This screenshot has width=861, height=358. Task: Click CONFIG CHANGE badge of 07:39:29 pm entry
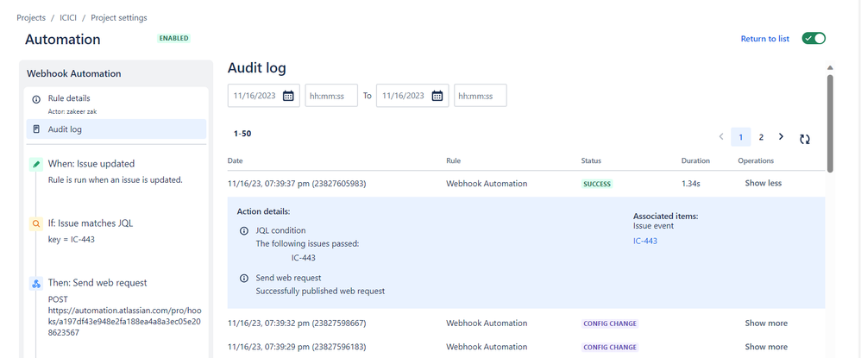pyautogui.click(x=610, y=347)
